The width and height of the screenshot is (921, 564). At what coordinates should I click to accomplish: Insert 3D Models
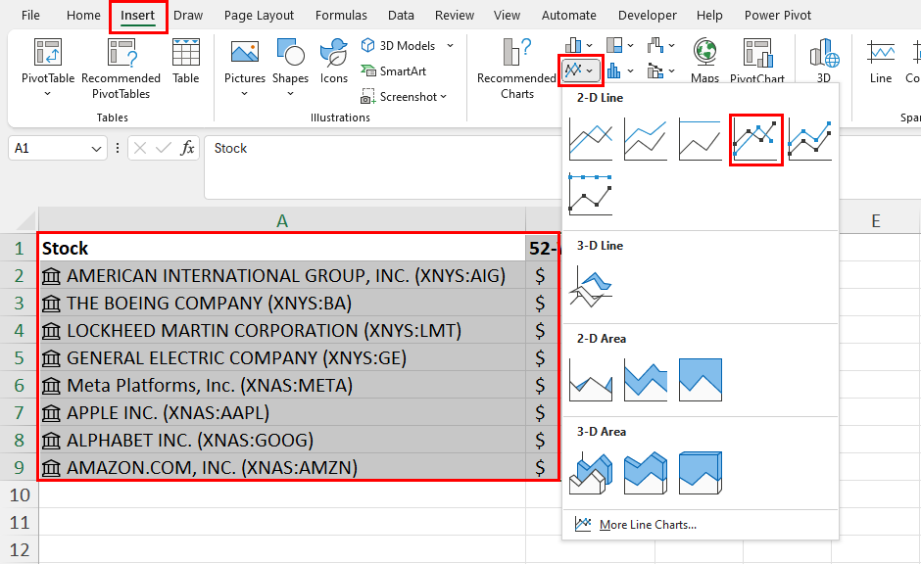click(399, 46)
